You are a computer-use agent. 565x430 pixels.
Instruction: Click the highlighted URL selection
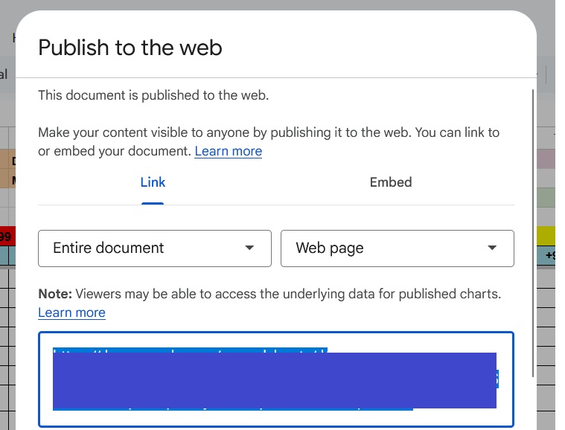274,379
